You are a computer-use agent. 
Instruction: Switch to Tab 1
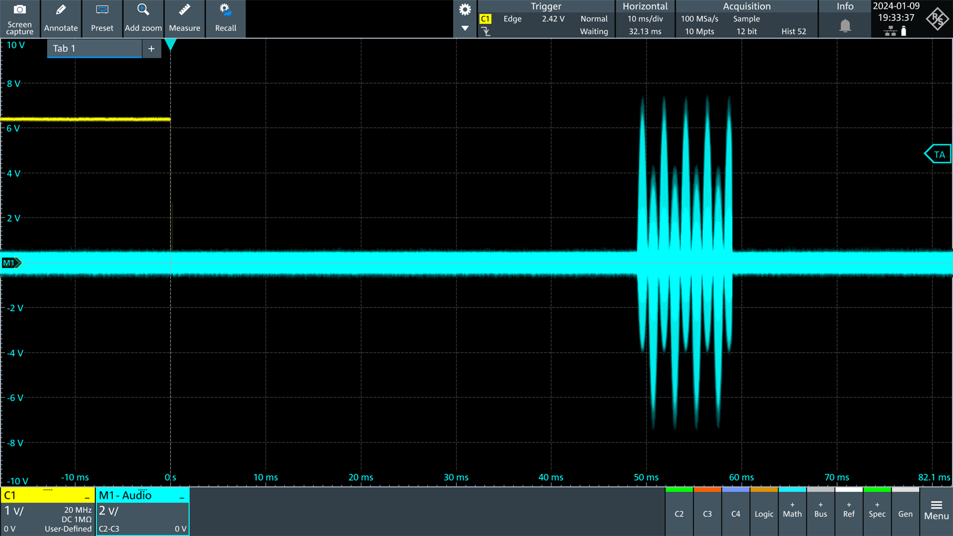tap(94, 48)
